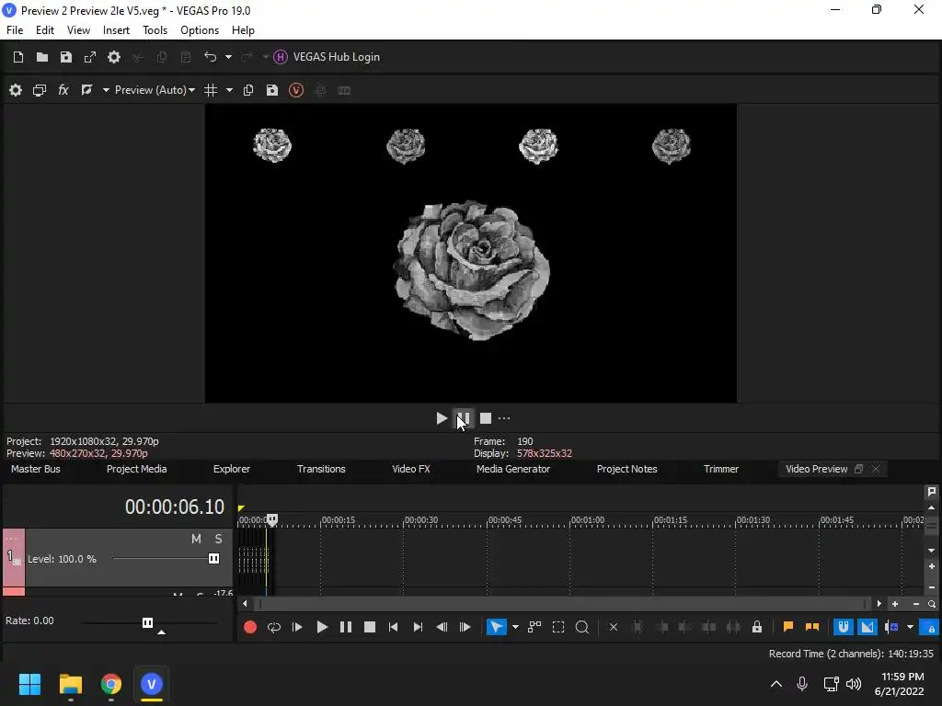Image resolution: width=942 pixels, height=706 pixels.
Task: Expand split screen view options arrow
Action: pyautogui.click(x=106, y=90)
